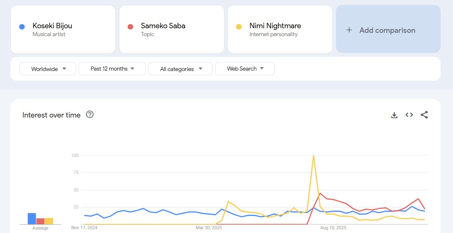This screenshot has width=453, height=233.
Task: Click the yellow dot beside Nimi Nightmare
Action: [239, 27]
